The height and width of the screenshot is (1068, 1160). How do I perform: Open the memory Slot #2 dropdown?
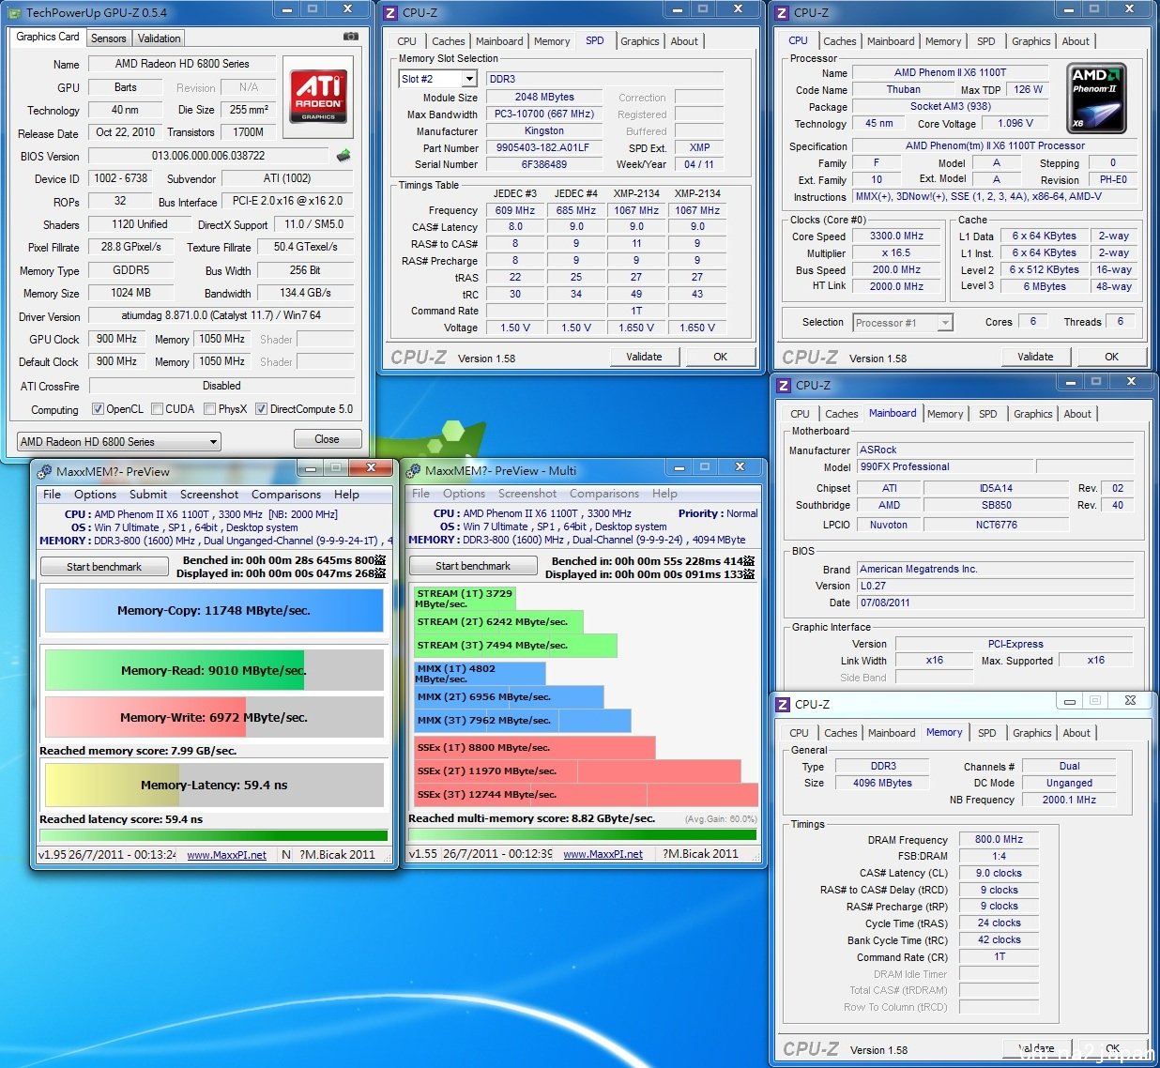[x=437, y=79]
